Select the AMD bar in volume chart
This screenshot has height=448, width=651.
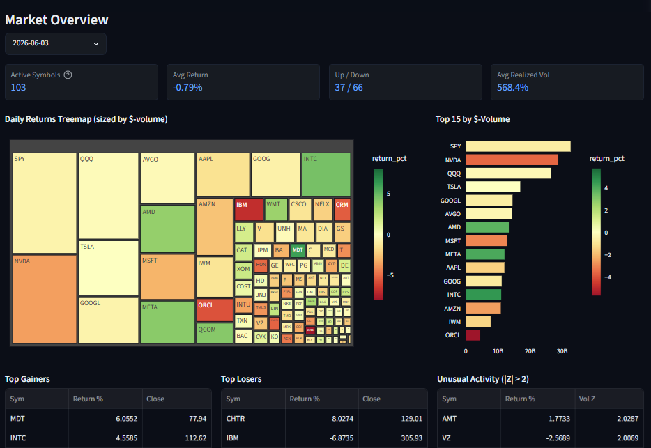point(487,227)
